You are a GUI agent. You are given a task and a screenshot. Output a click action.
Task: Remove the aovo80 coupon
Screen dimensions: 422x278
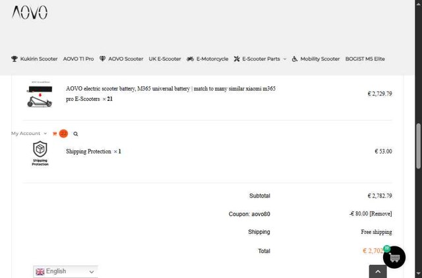pos(380,213)
